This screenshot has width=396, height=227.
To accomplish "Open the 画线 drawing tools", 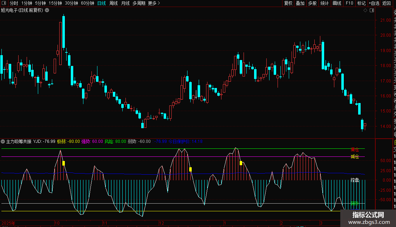I will point(337,3).
